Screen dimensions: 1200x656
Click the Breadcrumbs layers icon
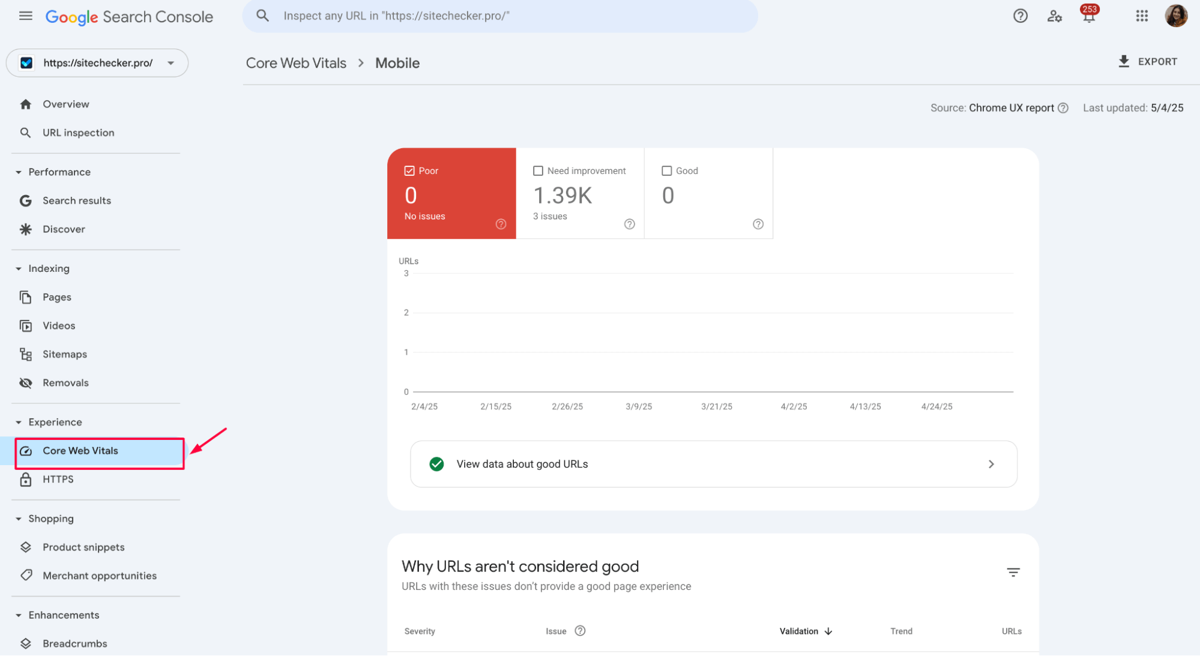[25, 644]
